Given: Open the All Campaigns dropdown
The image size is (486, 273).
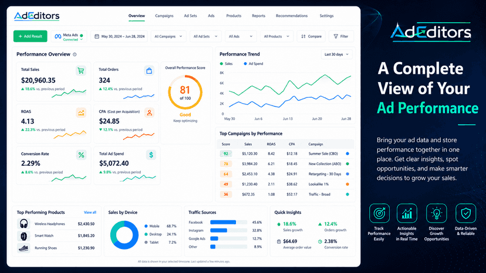Looking at the screenshot, I should click(168, 36).
